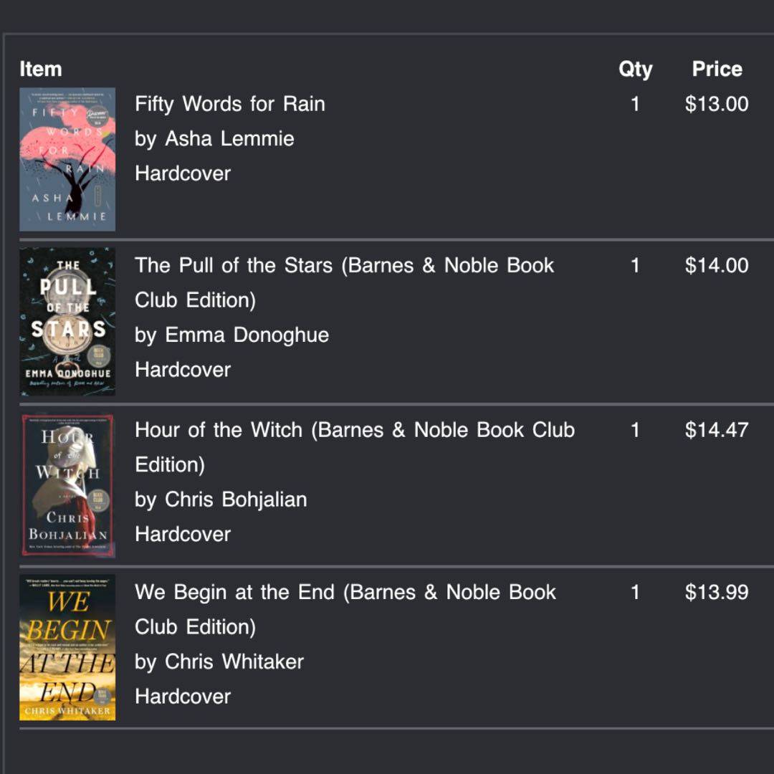The height and width of the screenshot is (774, 774).
Task: Click We Begin at the End cover image
Action: (x=67, y=647)
